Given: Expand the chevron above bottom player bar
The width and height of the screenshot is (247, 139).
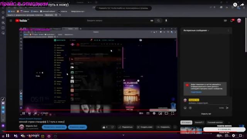Looking at the screenshot, I should click(x=123, y=135).
